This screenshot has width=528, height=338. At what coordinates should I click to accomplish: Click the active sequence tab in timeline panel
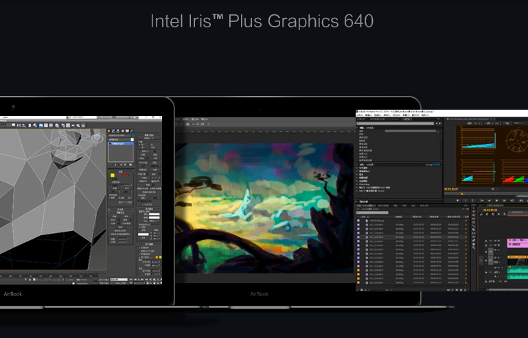(493, 205)
